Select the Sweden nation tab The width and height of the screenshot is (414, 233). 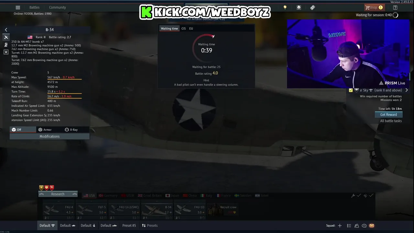243,195
